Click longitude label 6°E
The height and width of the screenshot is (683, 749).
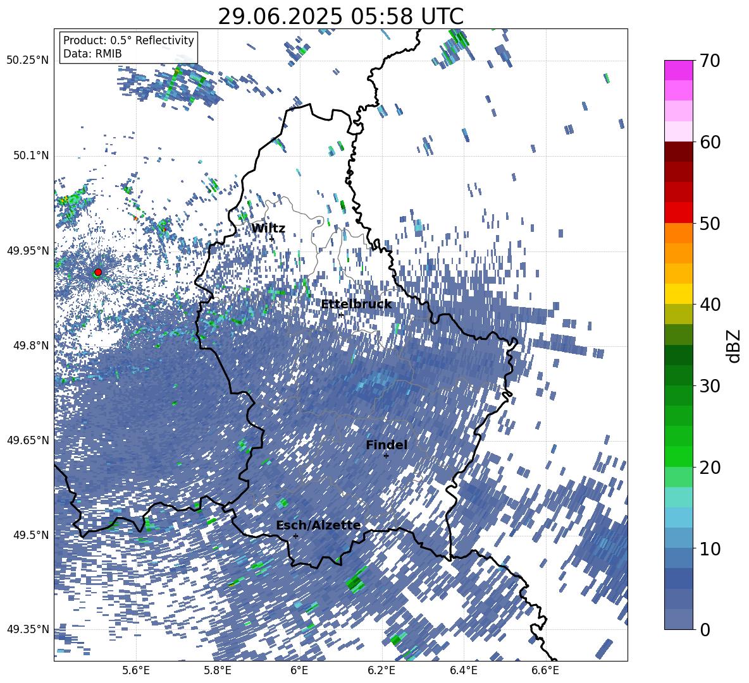[x=299, y=670]
